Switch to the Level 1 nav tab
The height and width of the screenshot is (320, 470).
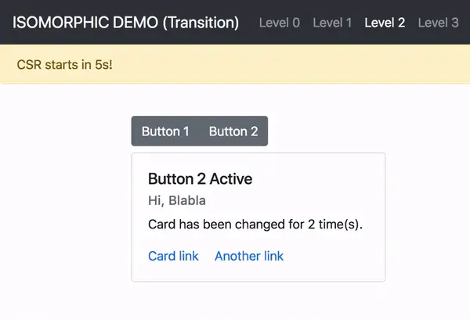332,23
